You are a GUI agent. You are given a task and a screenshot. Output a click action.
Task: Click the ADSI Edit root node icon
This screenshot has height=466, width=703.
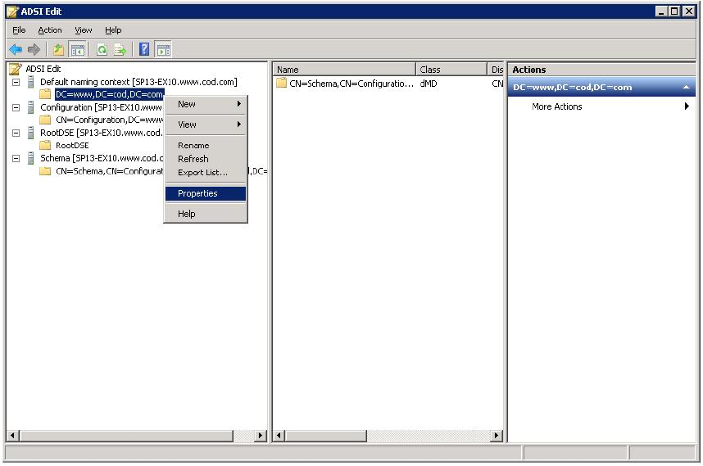click(x=16, y=69)
